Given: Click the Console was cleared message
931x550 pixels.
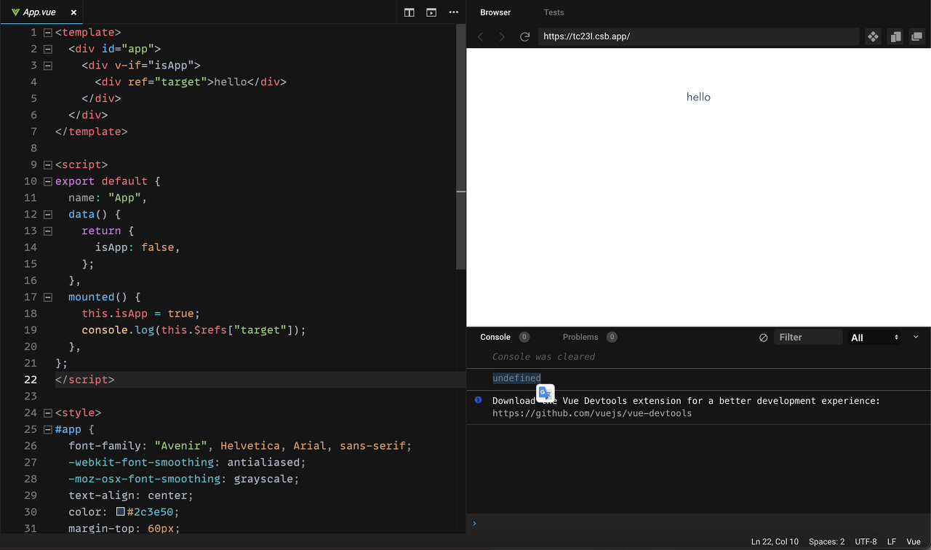Looking at the screenshot, I should [x=543, y=356].
